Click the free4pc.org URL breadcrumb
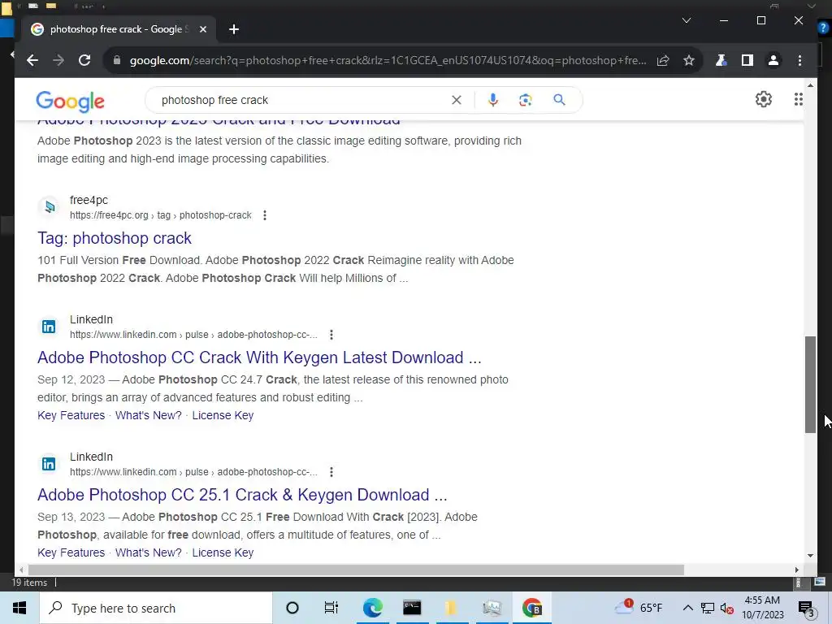This screenshot has height=624, width=832. (160, 215)
